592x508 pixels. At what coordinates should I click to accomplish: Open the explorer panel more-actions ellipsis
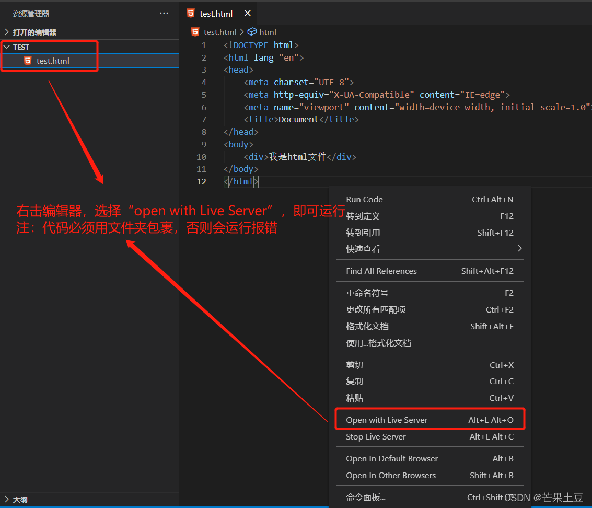pyautogui.click(x=164, y=13)
